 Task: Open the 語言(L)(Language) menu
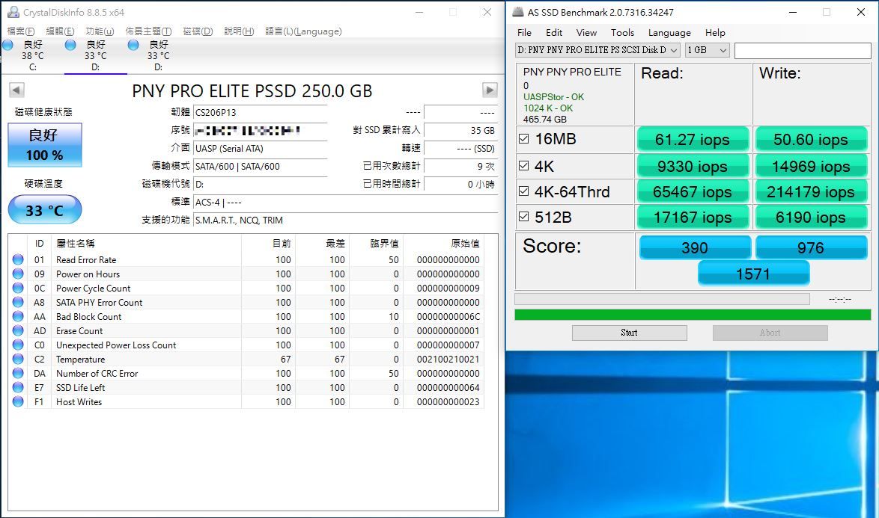click(303, 31)
